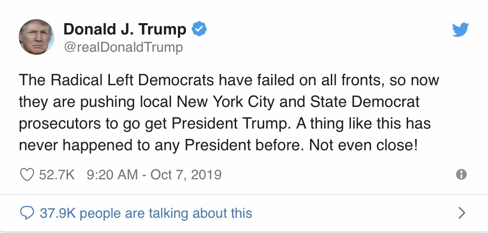488x233 pixels.
Task: Open the 9:20 AM timestamp
Action: pyautogui.click(x=112, y=174)
